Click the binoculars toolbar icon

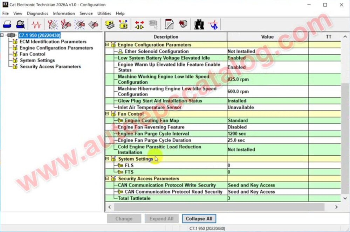click(199, 25)
